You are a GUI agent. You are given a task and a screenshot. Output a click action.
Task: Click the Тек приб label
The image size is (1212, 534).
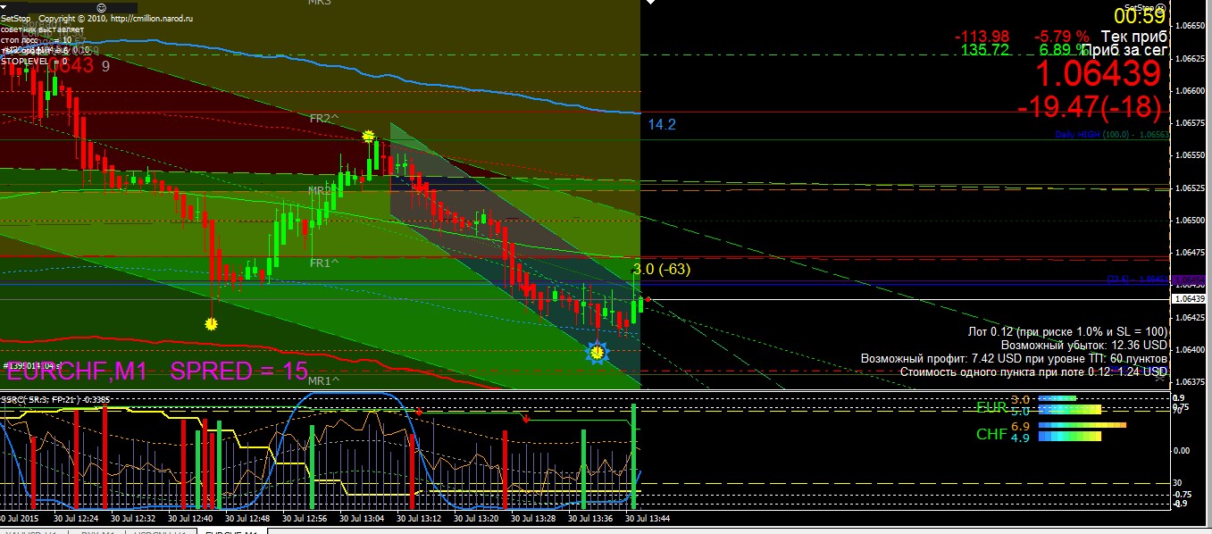1134,37
